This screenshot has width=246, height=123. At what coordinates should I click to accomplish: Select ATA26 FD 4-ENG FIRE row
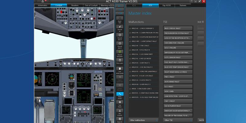(x=144, y=71)
